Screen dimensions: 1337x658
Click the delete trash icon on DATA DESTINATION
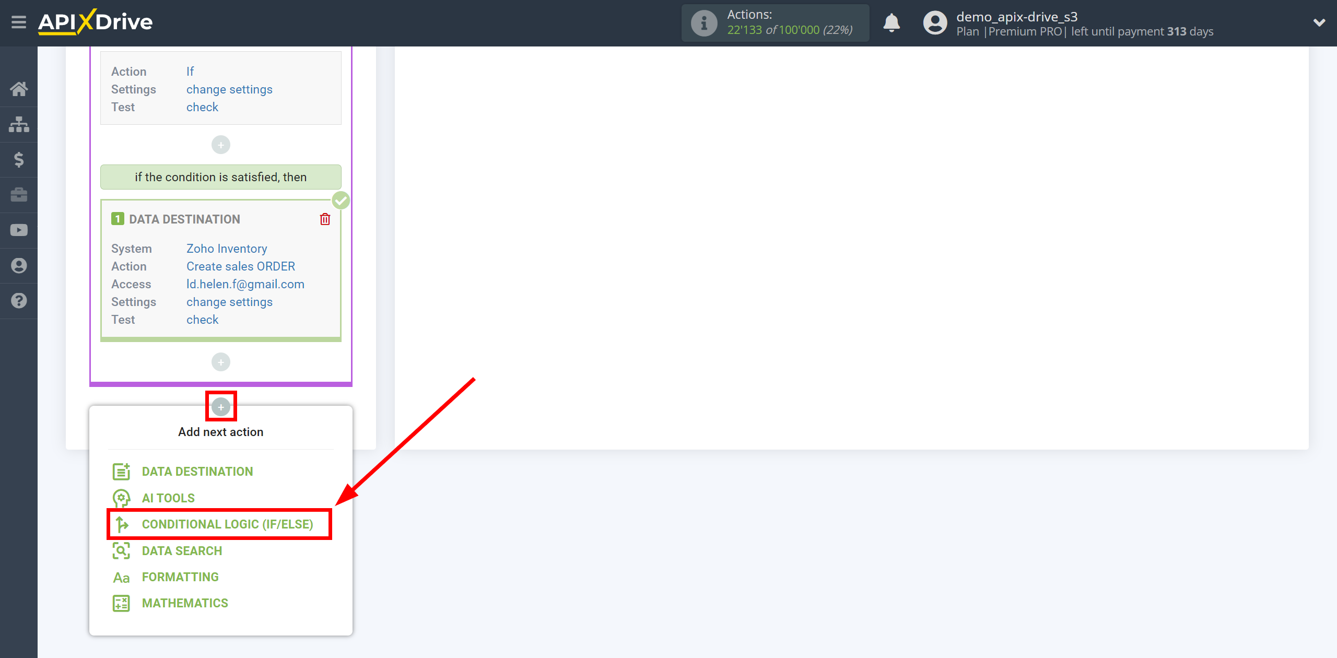pos(325,219)
